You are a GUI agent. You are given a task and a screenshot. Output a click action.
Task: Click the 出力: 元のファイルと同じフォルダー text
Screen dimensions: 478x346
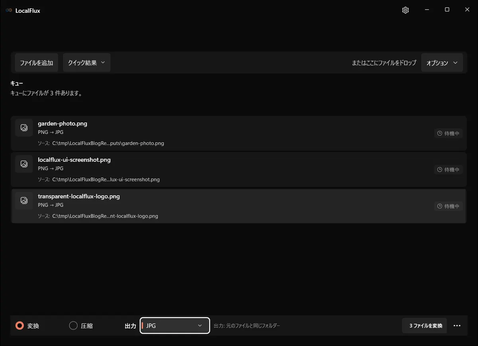tap(247, 326)
